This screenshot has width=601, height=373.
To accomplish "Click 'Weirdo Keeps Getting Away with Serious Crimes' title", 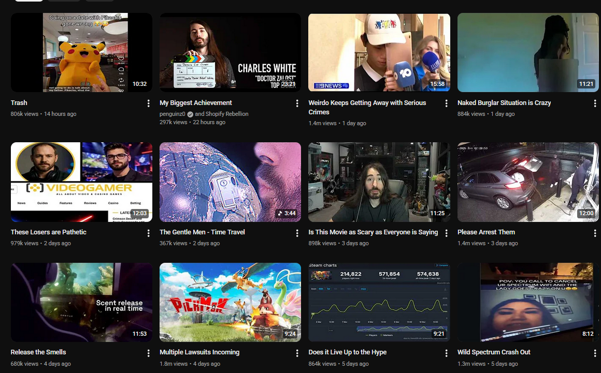I will (367, 107).
